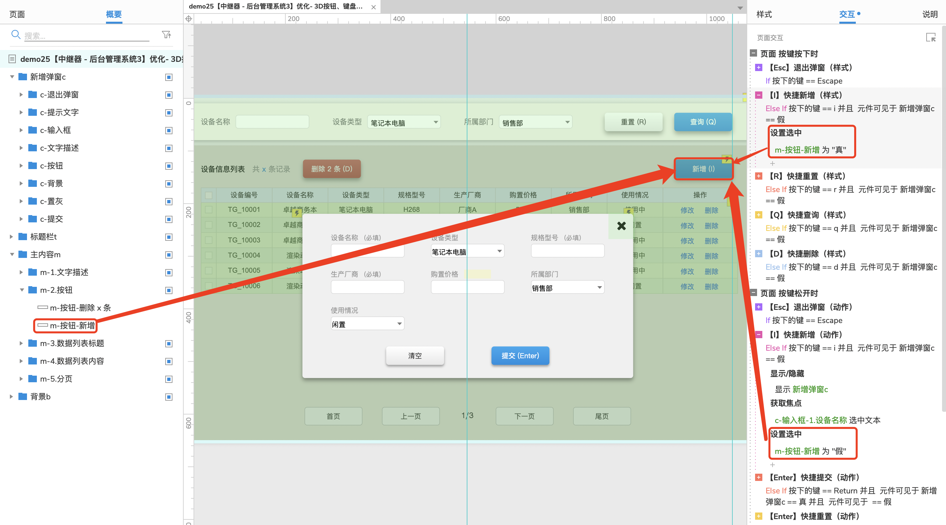The image size is (946, 525).
Task: Open the tab list dropdown arrow above canvas
Action: (740, 8)
